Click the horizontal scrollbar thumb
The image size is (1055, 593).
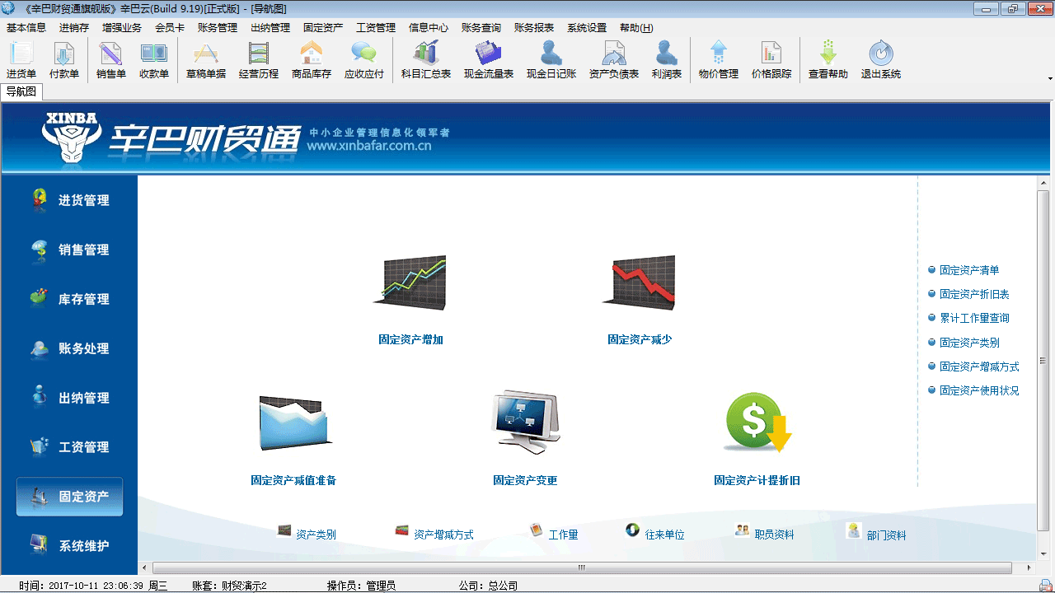coord(582,567)
